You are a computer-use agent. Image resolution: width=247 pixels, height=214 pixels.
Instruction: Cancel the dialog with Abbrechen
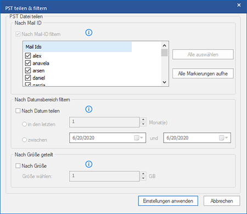(x=222, y=201)
